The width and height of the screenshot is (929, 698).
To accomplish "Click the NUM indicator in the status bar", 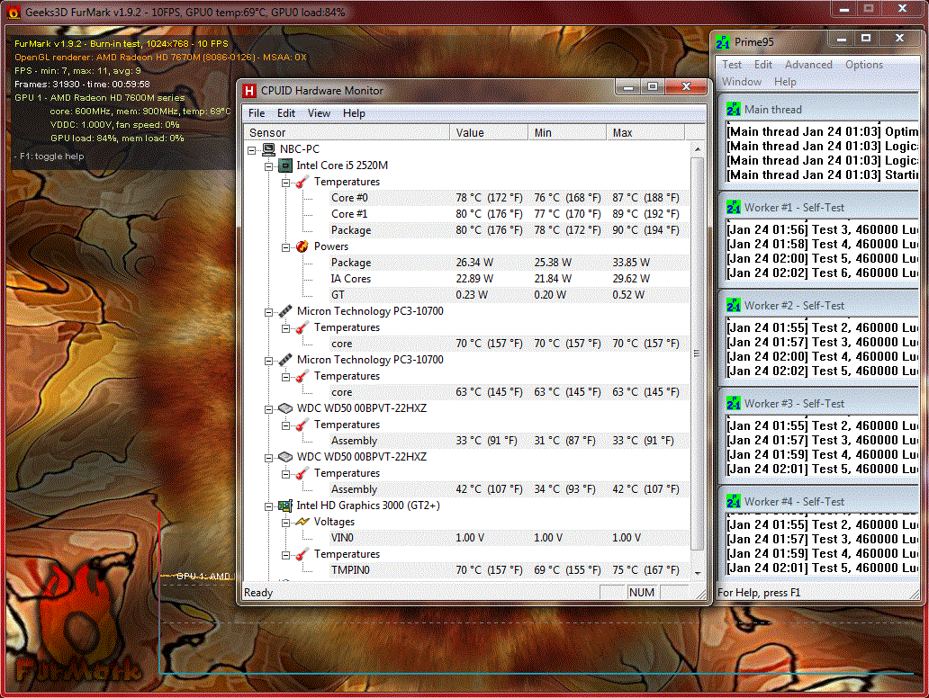I will tap(642, 593).
